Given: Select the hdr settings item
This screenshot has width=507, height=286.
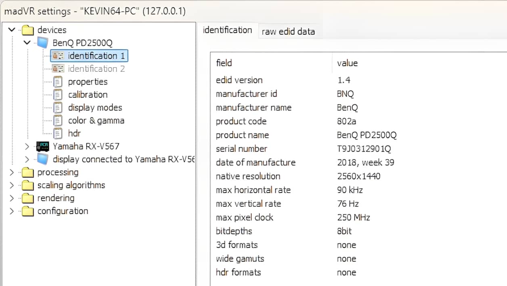Looking at the screenshot, I should tap(74, 133).
